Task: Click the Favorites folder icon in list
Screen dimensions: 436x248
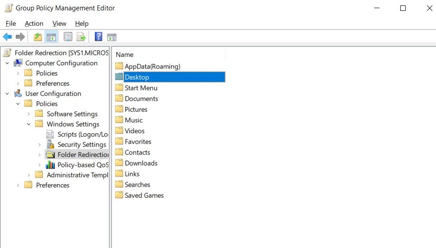Action: 119,141
